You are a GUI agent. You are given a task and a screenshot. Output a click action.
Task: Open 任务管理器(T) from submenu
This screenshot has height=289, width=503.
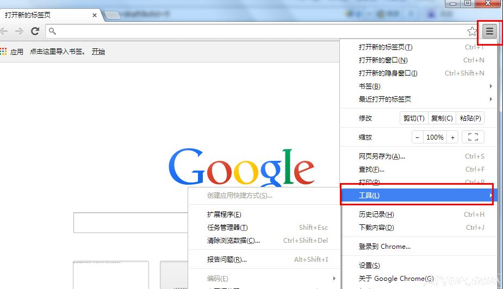coord(264,228)
